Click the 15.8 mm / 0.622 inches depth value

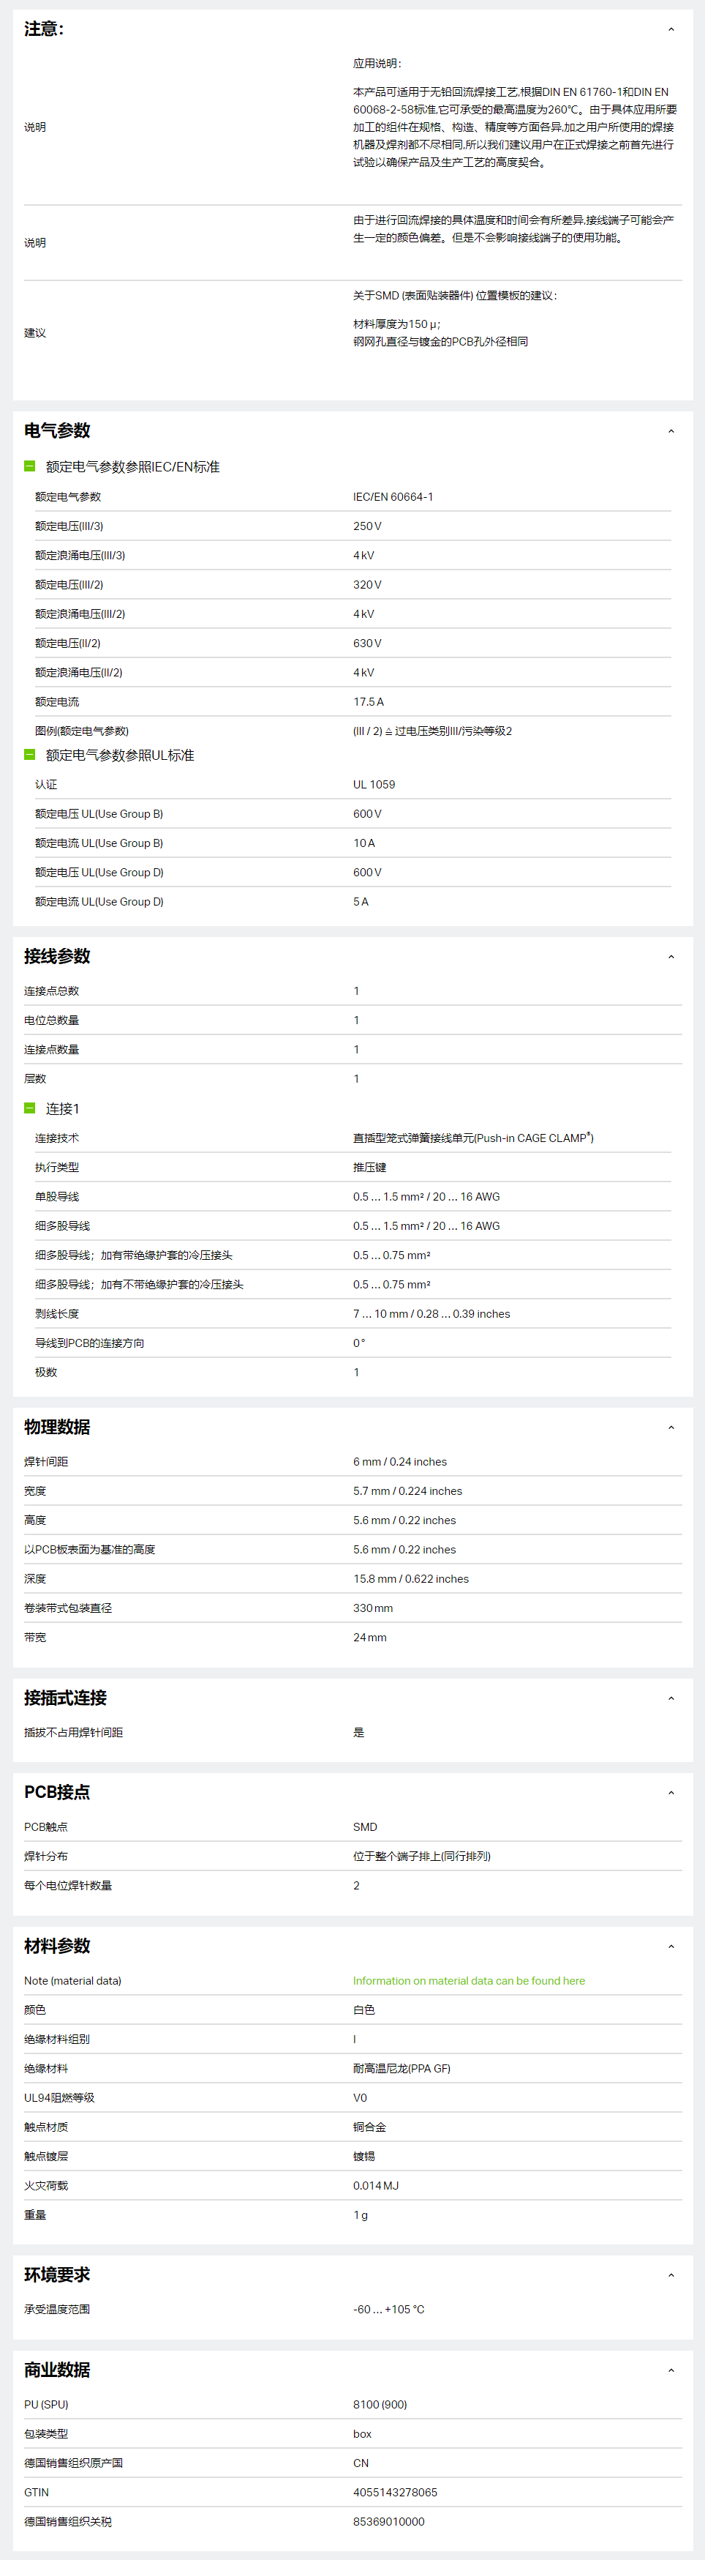(x=411, y=1579)
